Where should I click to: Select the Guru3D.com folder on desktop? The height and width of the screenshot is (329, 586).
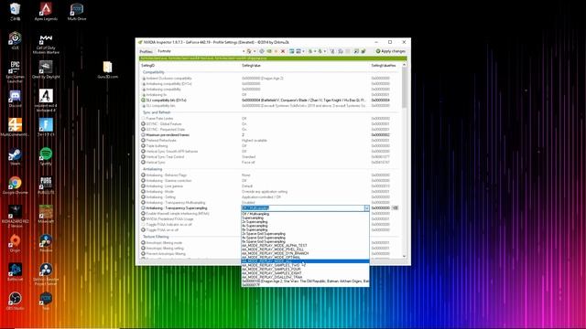coord(108,69)
